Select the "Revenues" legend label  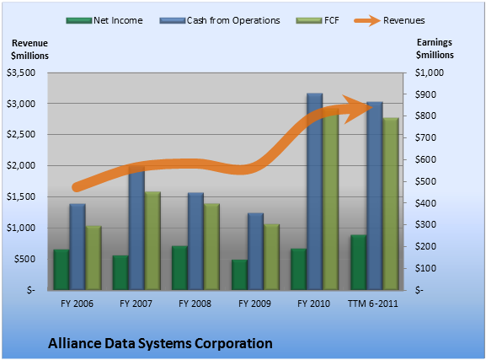tap(403, 20)
